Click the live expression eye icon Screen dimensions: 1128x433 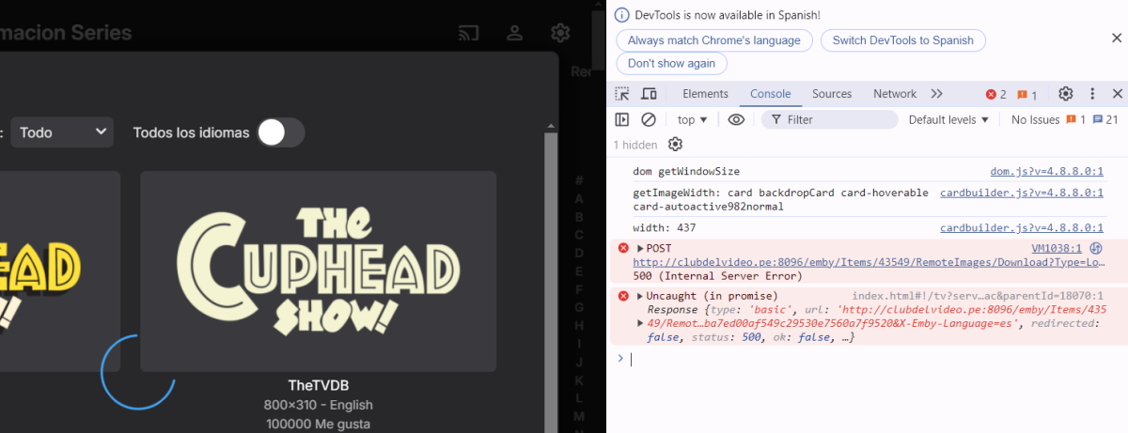pyautogui.click(x=736, y=119)
